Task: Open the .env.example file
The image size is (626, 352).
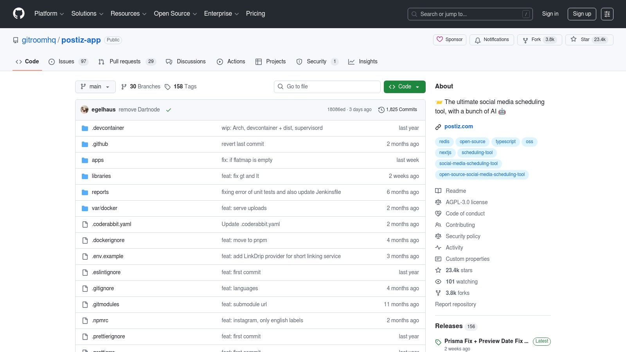Action: pos(108,257)
